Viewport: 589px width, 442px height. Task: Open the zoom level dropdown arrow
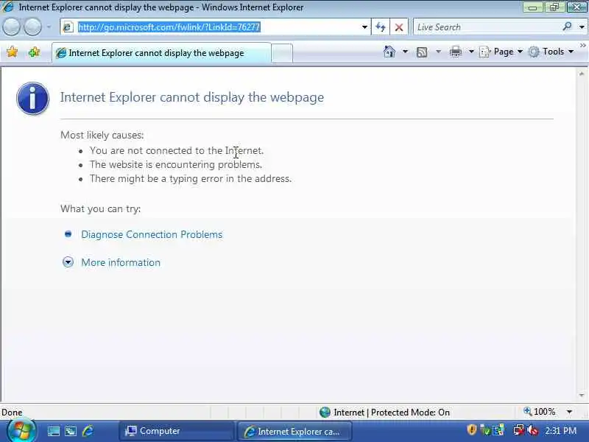pyautogui.click(x=569, y=413)
